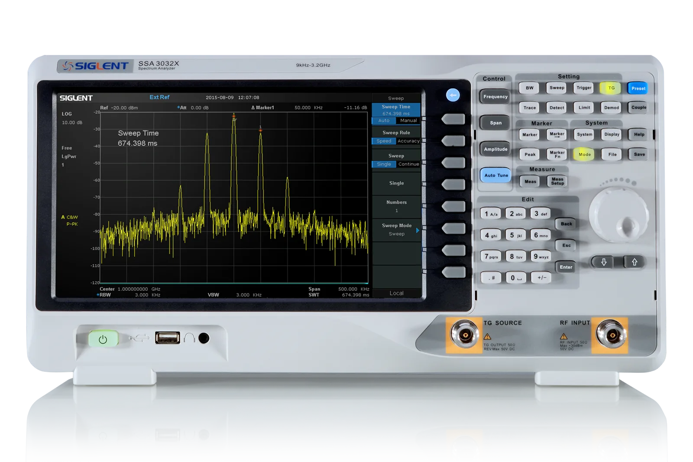Click the Limit key

(x=584, y=108)
